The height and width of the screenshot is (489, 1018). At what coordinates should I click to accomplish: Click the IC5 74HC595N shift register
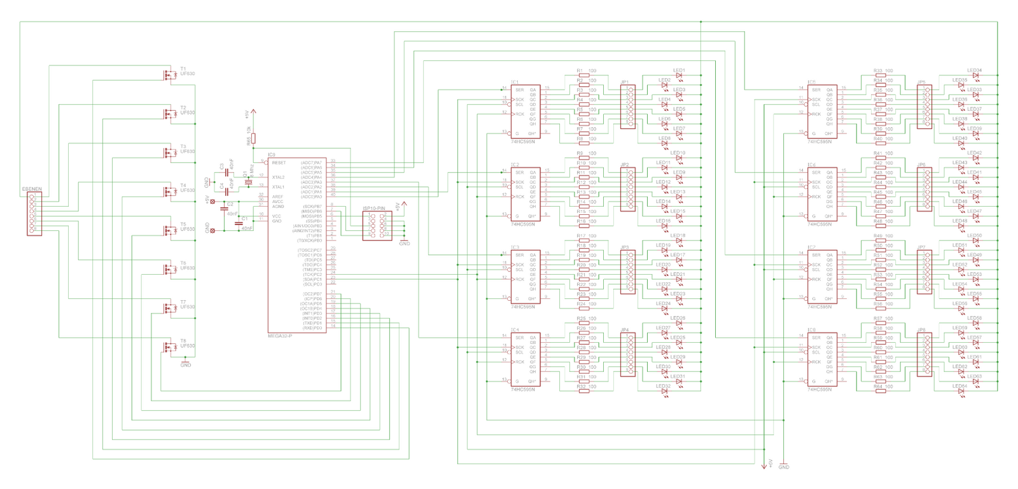tap(822, 112)
